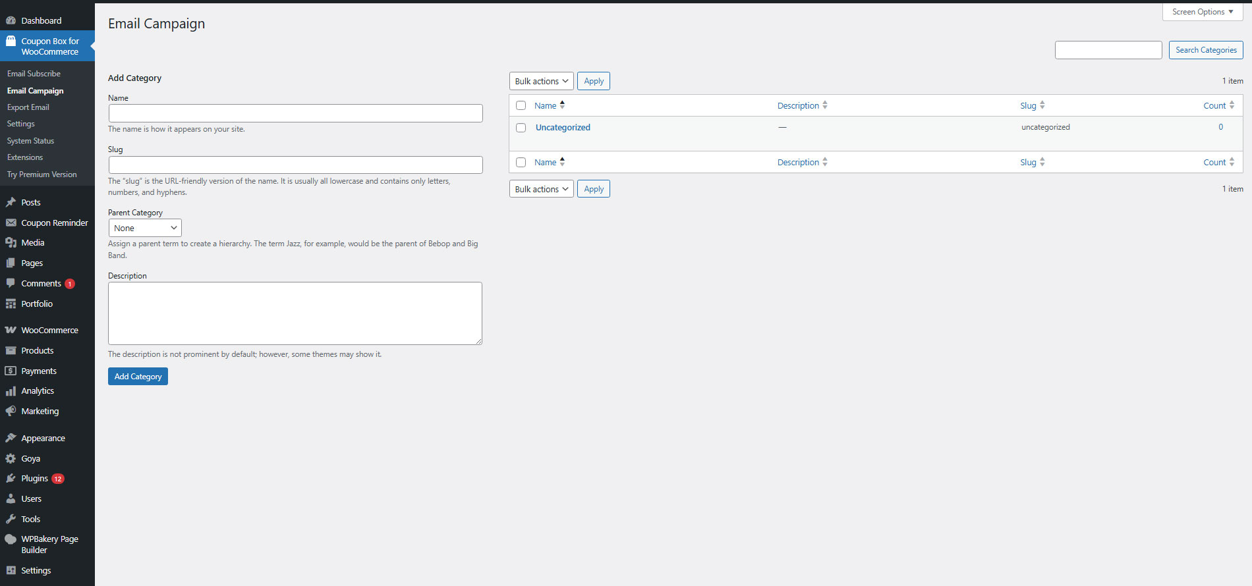Image resolution: width=1252 pixels, height=586 pixels.
Task: Expand the Screen Options panel
Action: point(1203,12)
